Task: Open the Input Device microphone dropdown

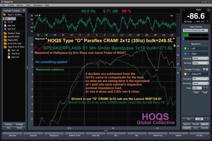Action: coord(195,31)
